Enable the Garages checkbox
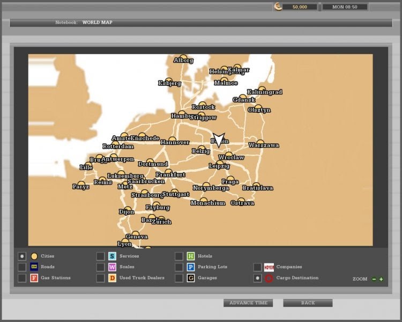Screen dimensions: 402x322 (x=179, y=278)
